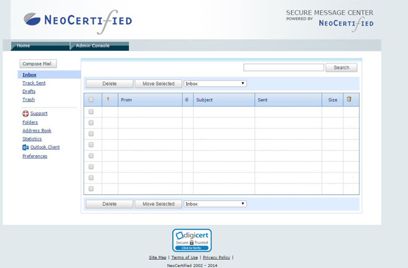
Task: Click into the search text field
Action: 283,67
